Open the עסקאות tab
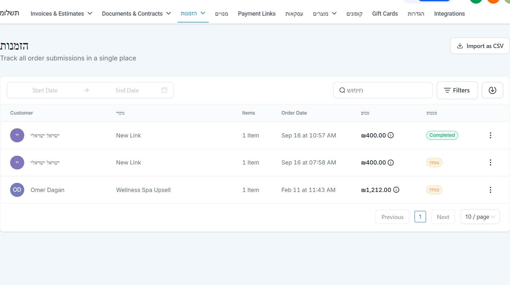This screenshot has width=510, height=285. coord(294,14)
